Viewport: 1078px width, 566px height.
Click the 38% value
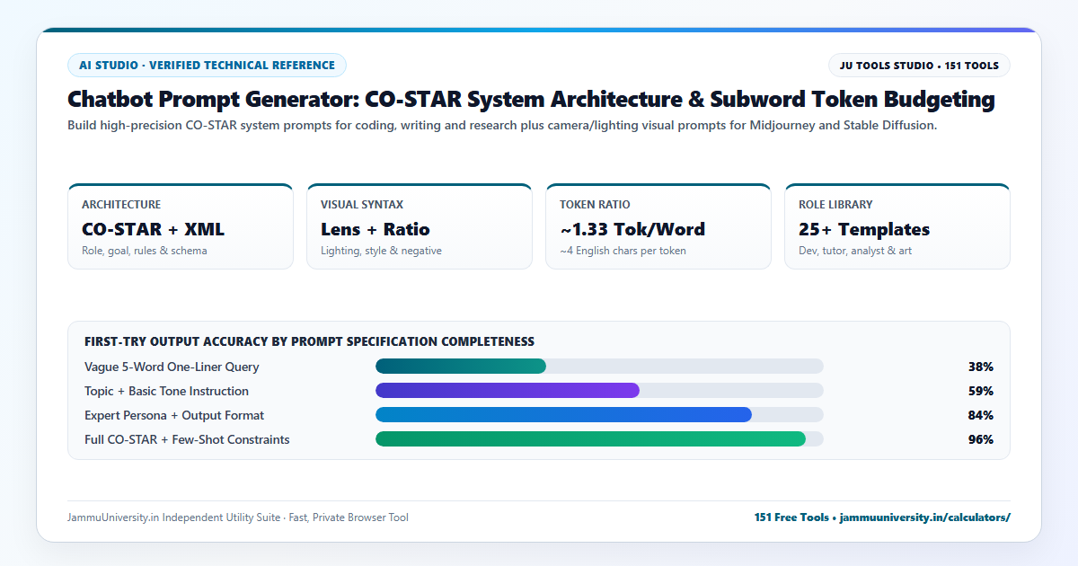980,367
